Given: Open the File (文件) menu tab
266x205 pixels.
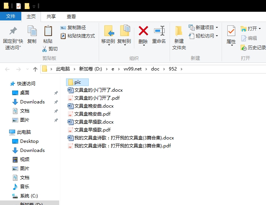Looking at the screenshot, I should [x=11, y=16].
